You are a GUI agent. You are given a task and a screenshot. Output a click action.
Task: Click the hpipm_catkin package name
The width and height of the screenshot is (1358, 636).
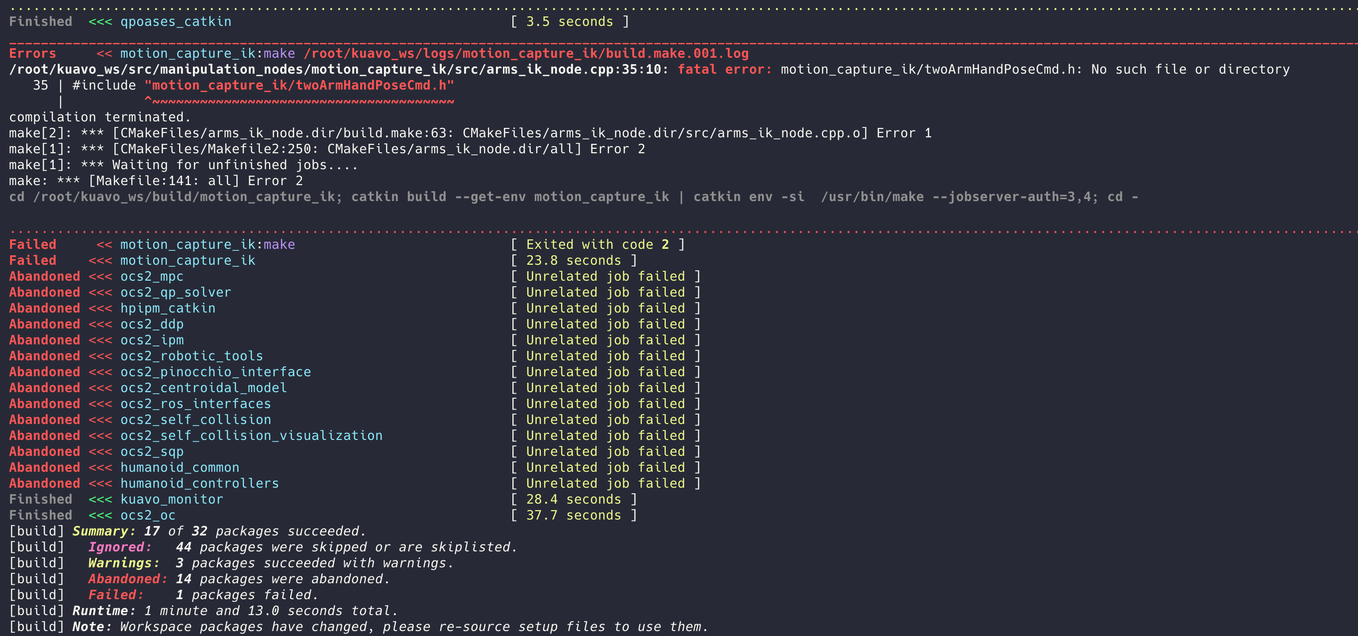(x=168, y=308)
